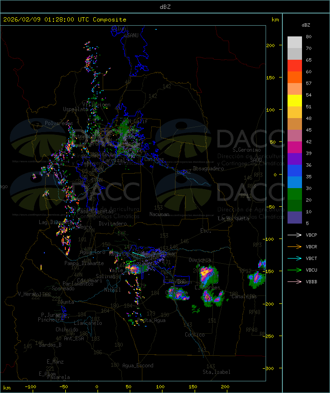This screenshot has height=393, width=330.
Task: Pick the light blue 30-35 dBZ swatch
Action: (x=295, y=182)
